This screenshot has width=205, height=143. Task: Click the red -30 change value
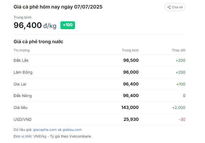coord(182,120)
